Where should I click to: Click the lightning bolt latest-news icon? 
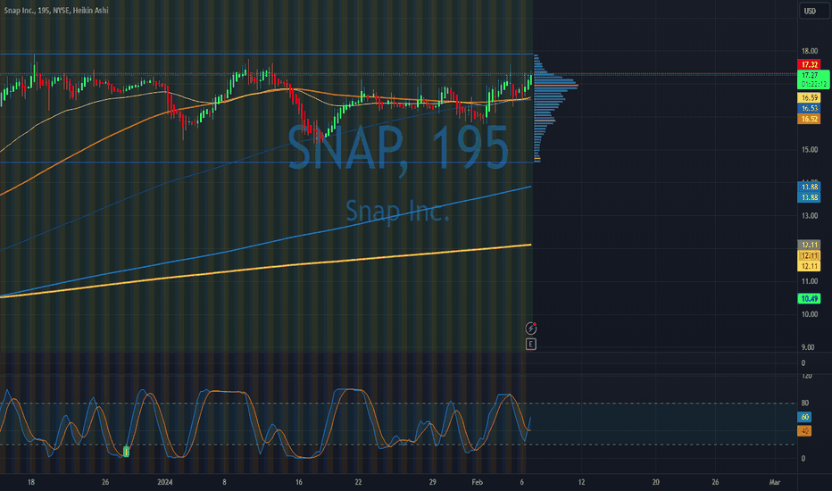530,328
